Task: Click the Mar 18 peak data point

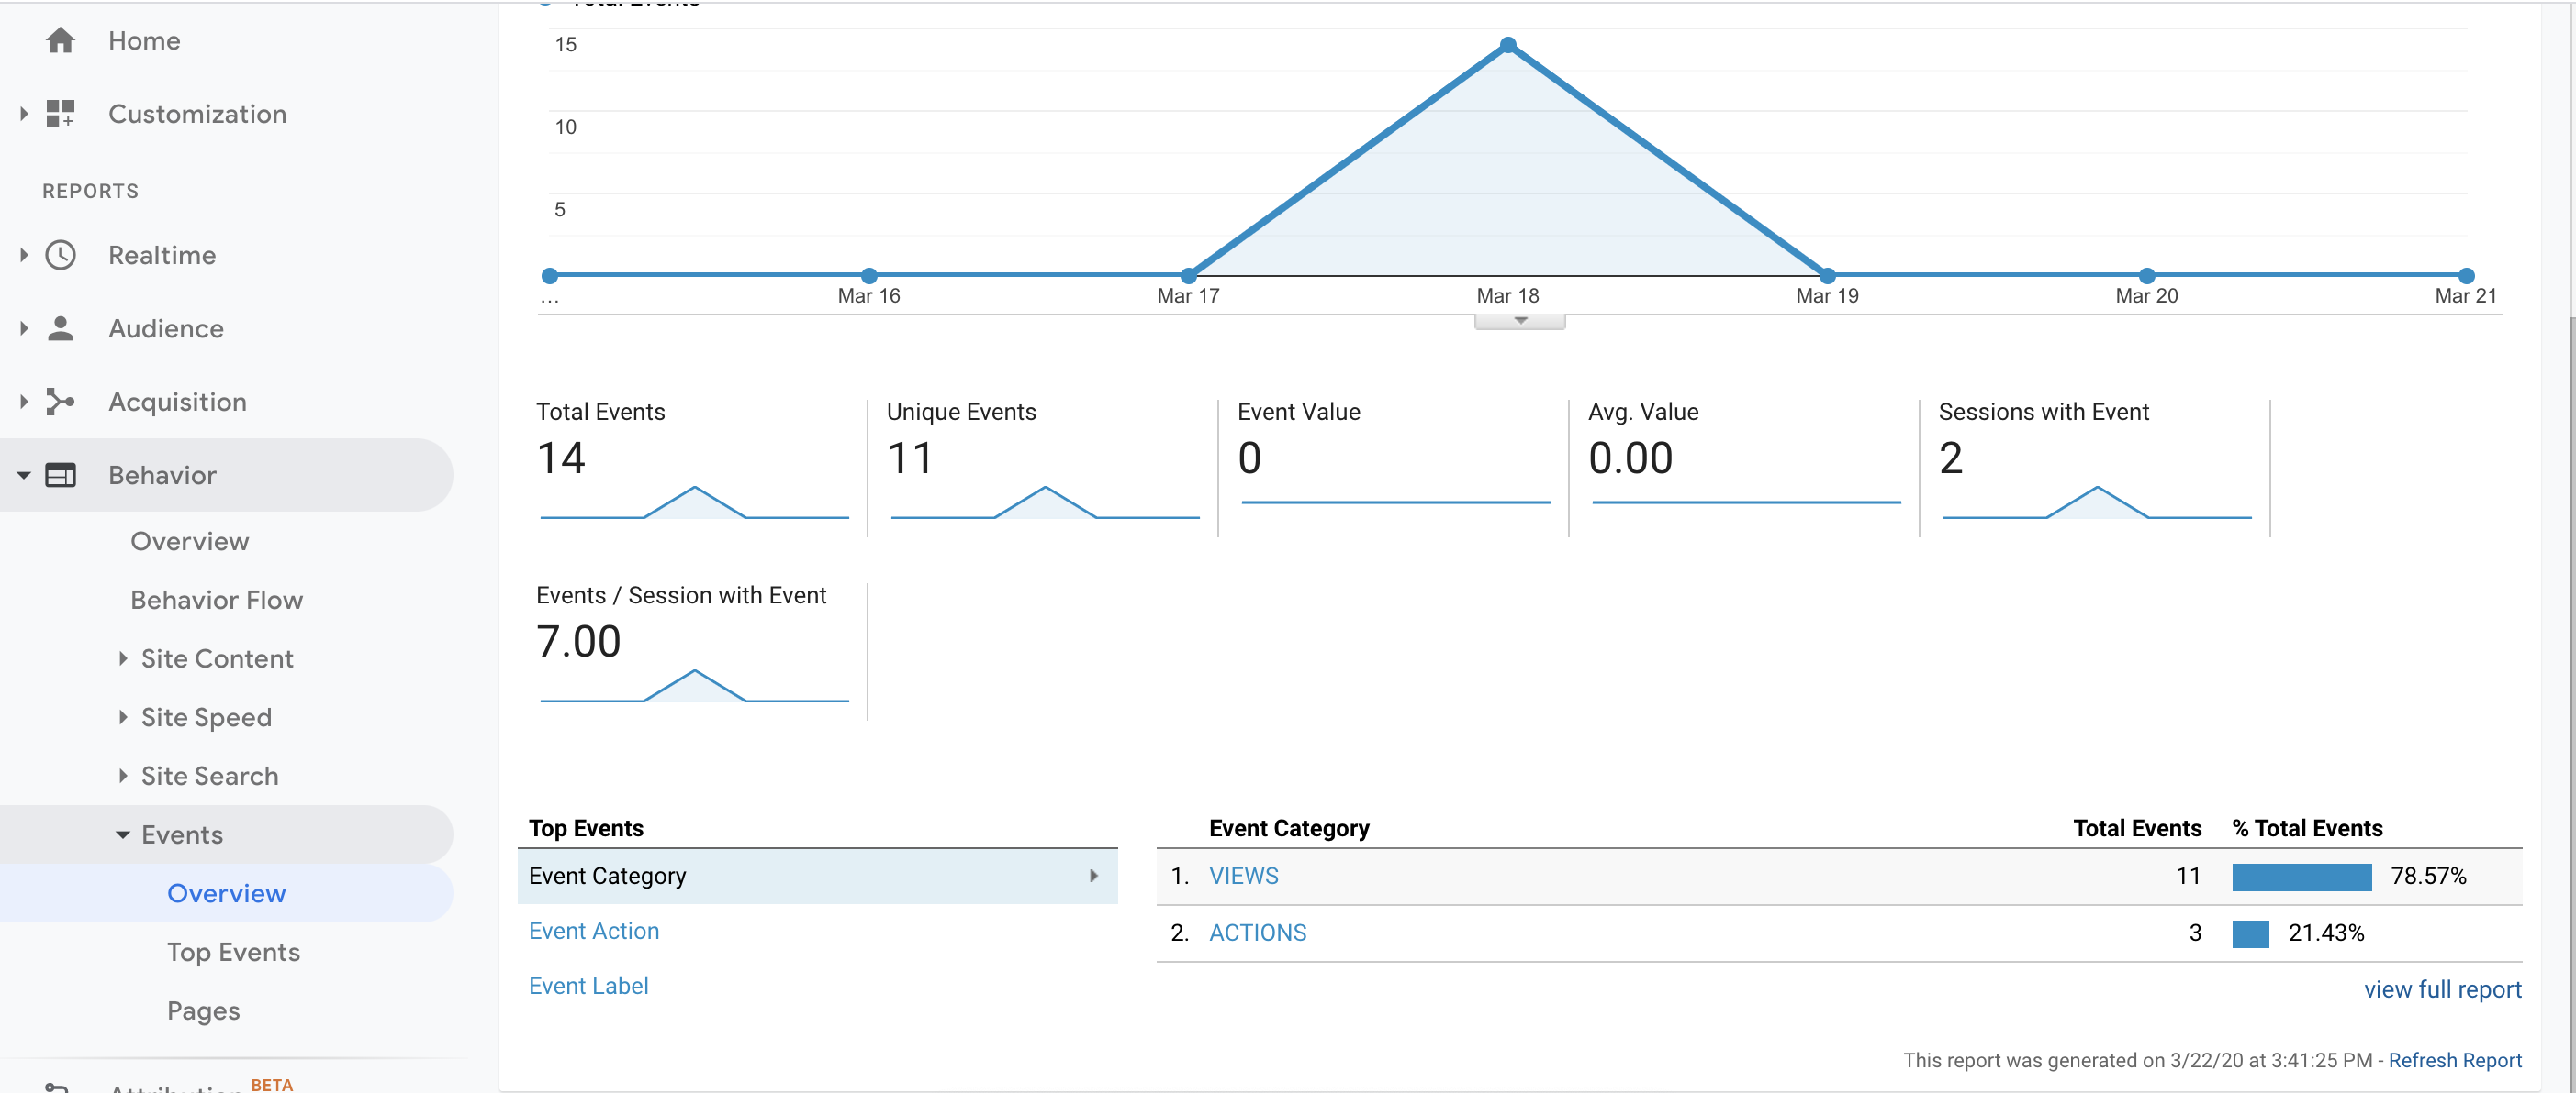Action: [1508, 45]
